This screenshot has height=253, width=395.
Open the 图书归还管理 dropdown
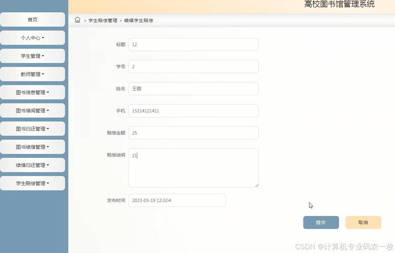[33, 129]
